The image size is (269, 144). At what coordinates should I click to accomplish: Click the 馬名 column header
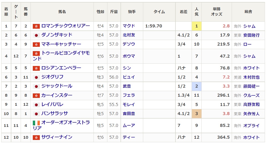[x=62, y=12]
